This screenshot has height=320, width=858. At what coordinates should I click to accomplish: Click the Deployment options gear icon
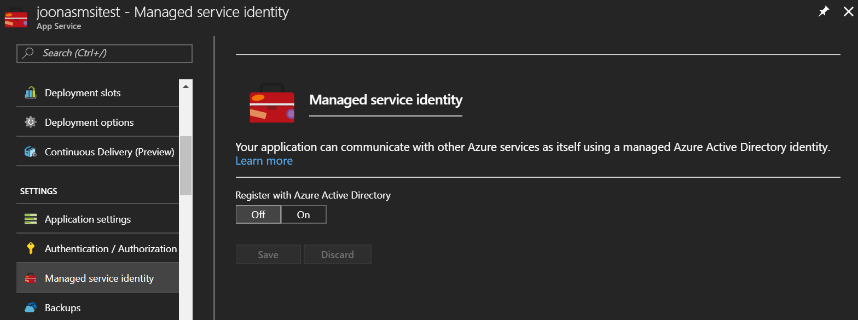pos(31,123)
